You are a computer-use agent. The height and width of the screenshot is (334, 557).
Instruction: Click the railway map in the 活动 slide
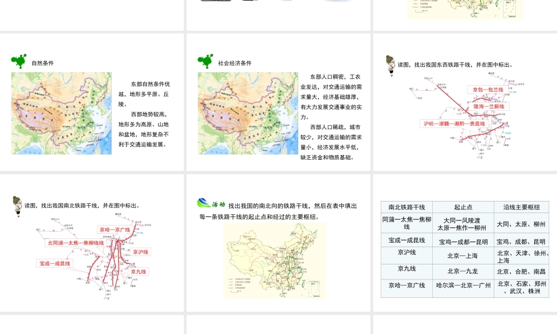(x=275, y=261)
